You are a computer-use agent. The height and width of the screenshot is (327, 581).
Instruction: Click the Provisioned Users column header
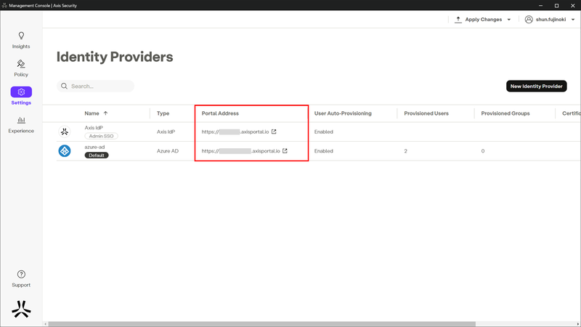(426, 113)
